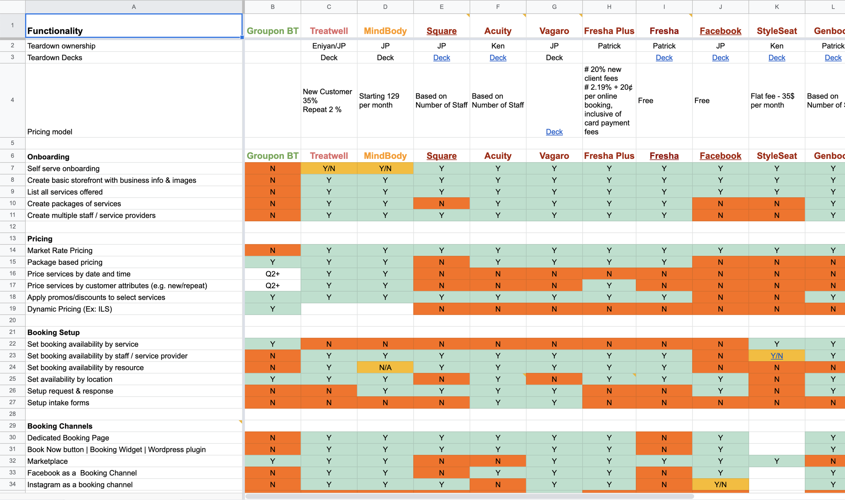Open the Square teardown Deck link

pyautogui.click(x=441, y=57)
